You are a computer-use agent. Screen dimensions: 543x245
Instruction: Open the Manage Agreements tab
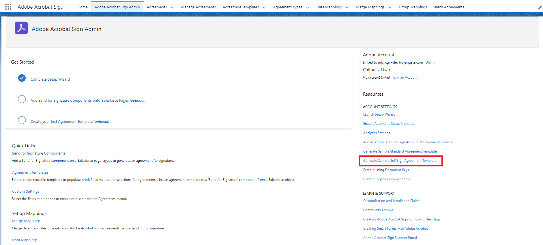pos(198,7)
